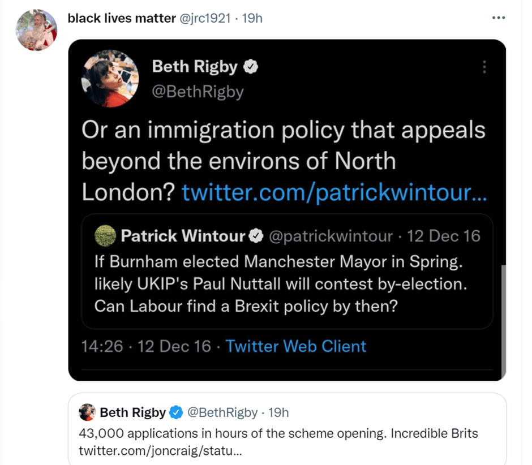Viewport: 532px width, 465px height.
Task: Click the verified badge beside Beth Rigby's name
Action: coord(250,67)
